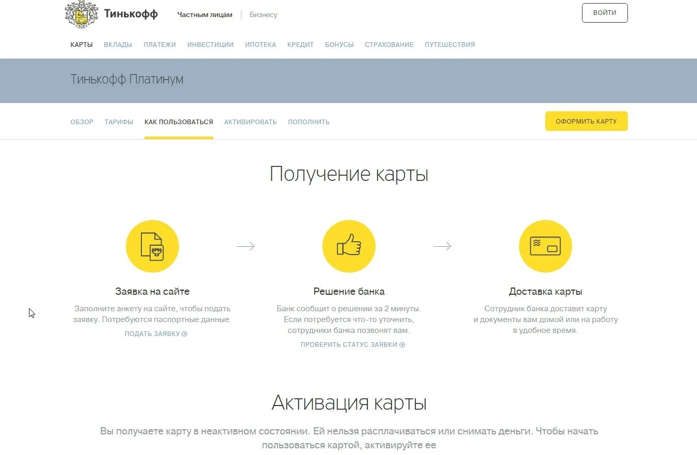This screenshot has height=455, width=697.
Task: Click the Активация карты heading
Action: 349,403
